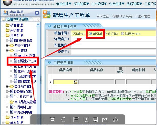The image size is (157, 125).
Task: Expand the 采购管理 tree folder
Action: coord(3,30)
